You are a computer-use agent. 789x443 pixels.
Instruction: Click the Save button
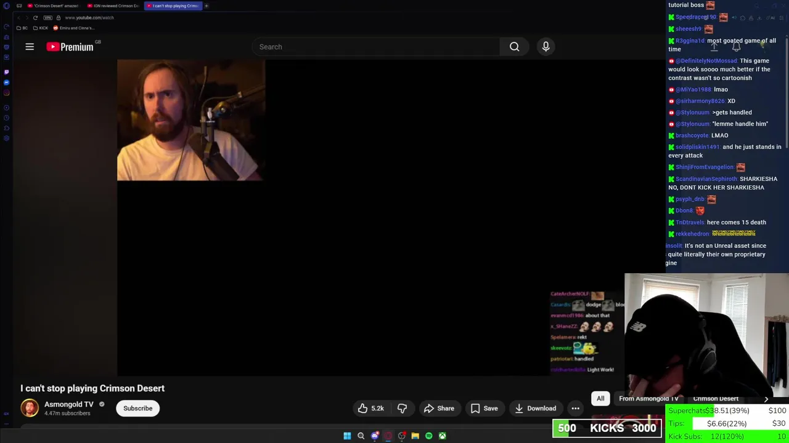coord(484,409)
